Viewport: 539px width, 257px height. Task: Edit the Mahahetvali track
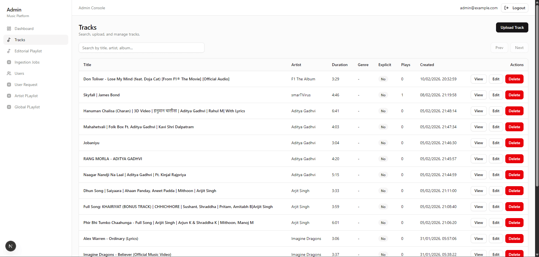pyautogui.click(x=496, y=127)
